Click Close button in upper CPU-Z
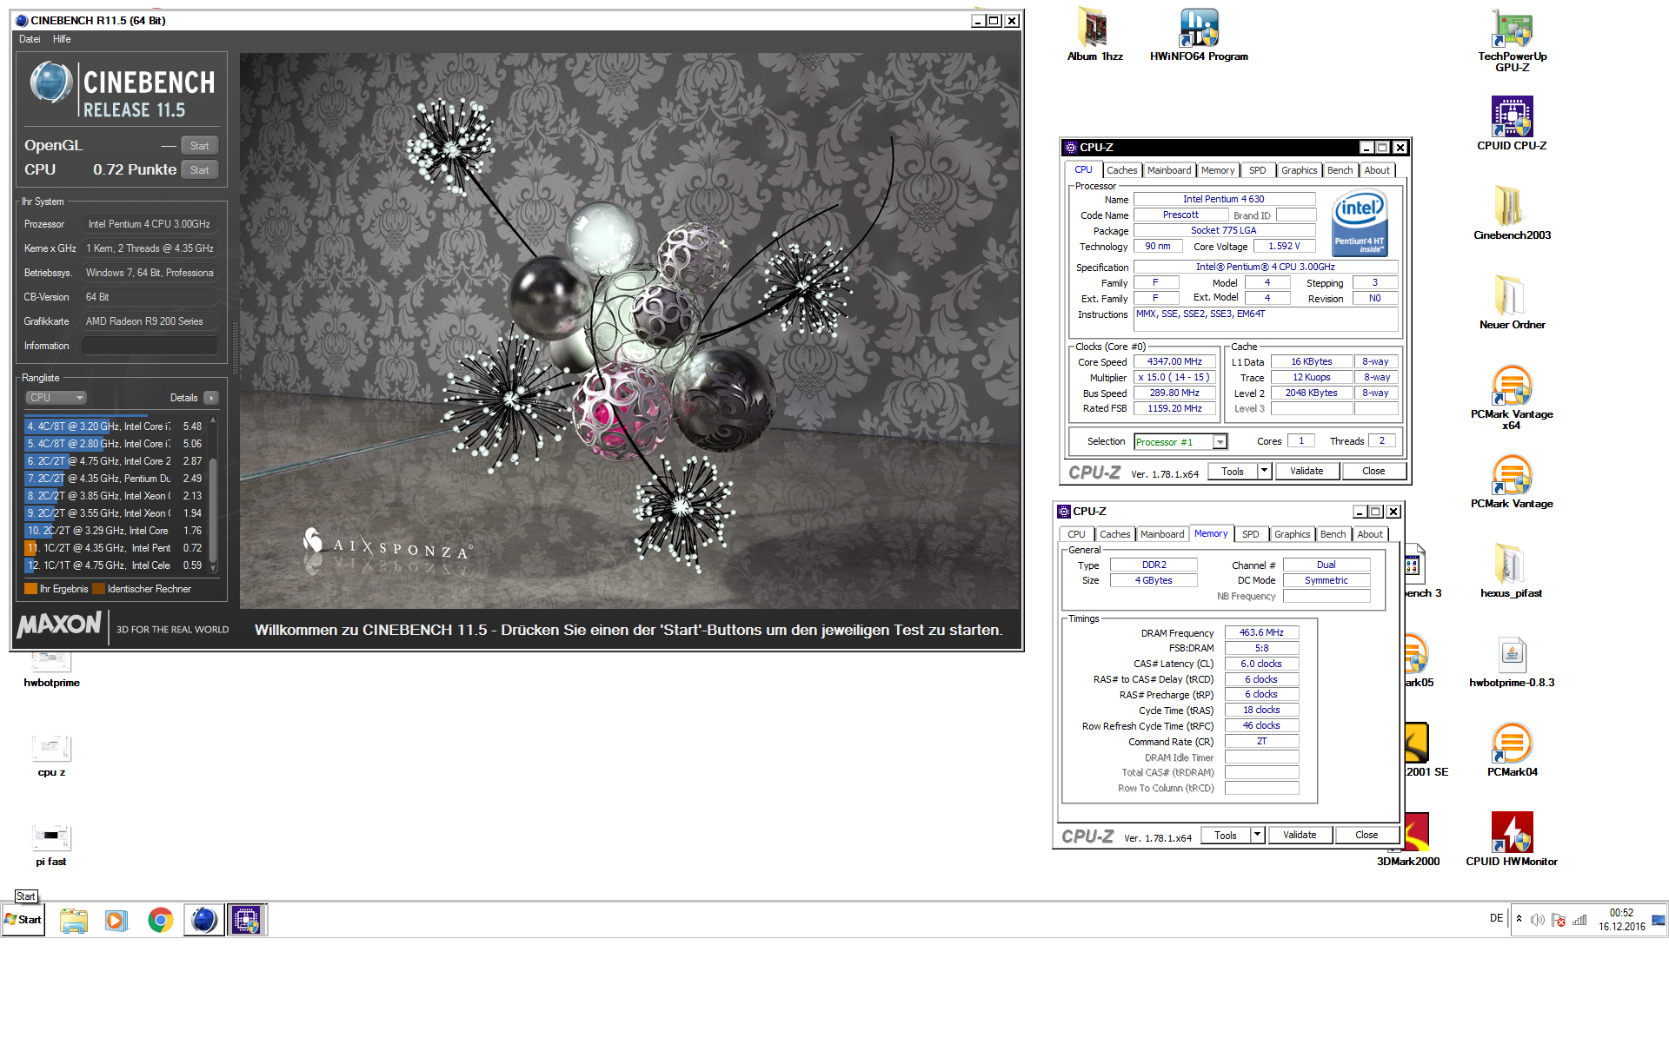 [1373, 472]
